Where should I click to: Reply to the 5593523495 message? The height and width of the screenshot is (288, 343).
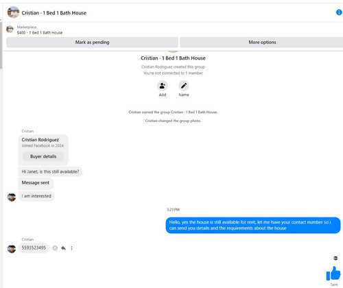63,248
